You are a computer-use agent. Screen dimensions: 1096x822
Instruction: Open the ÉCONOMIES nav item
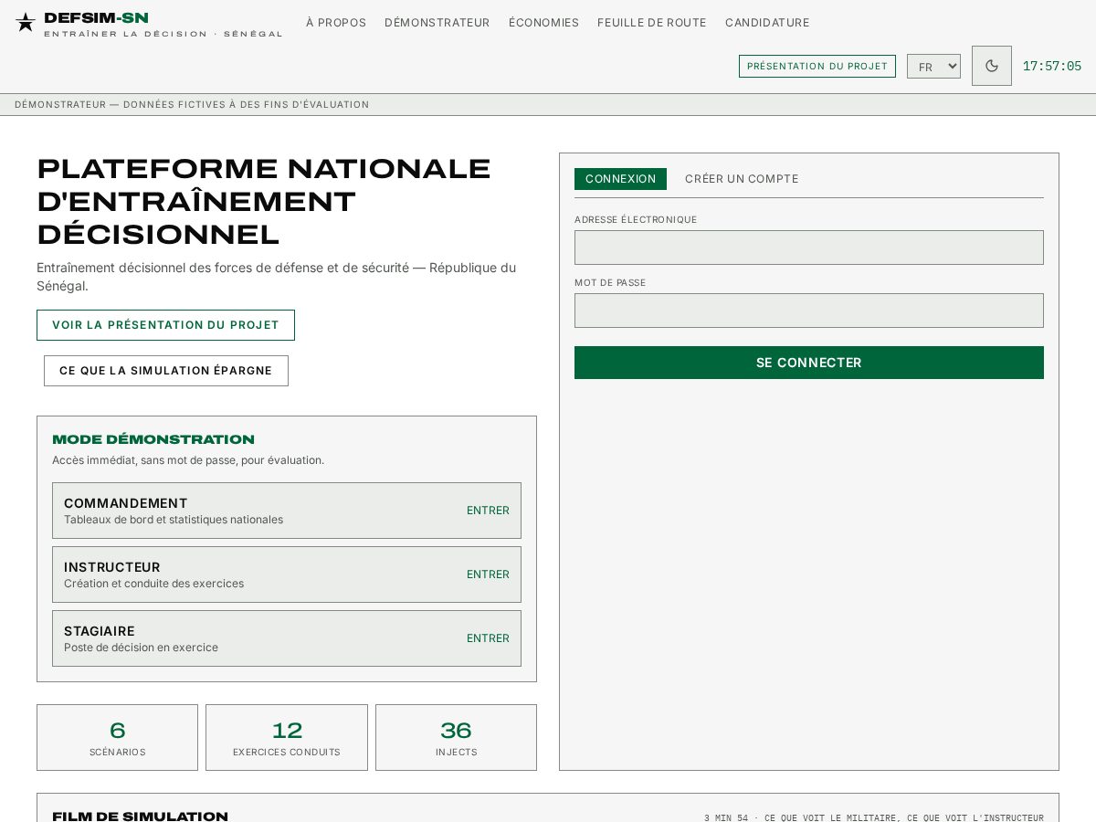[544, 23]
